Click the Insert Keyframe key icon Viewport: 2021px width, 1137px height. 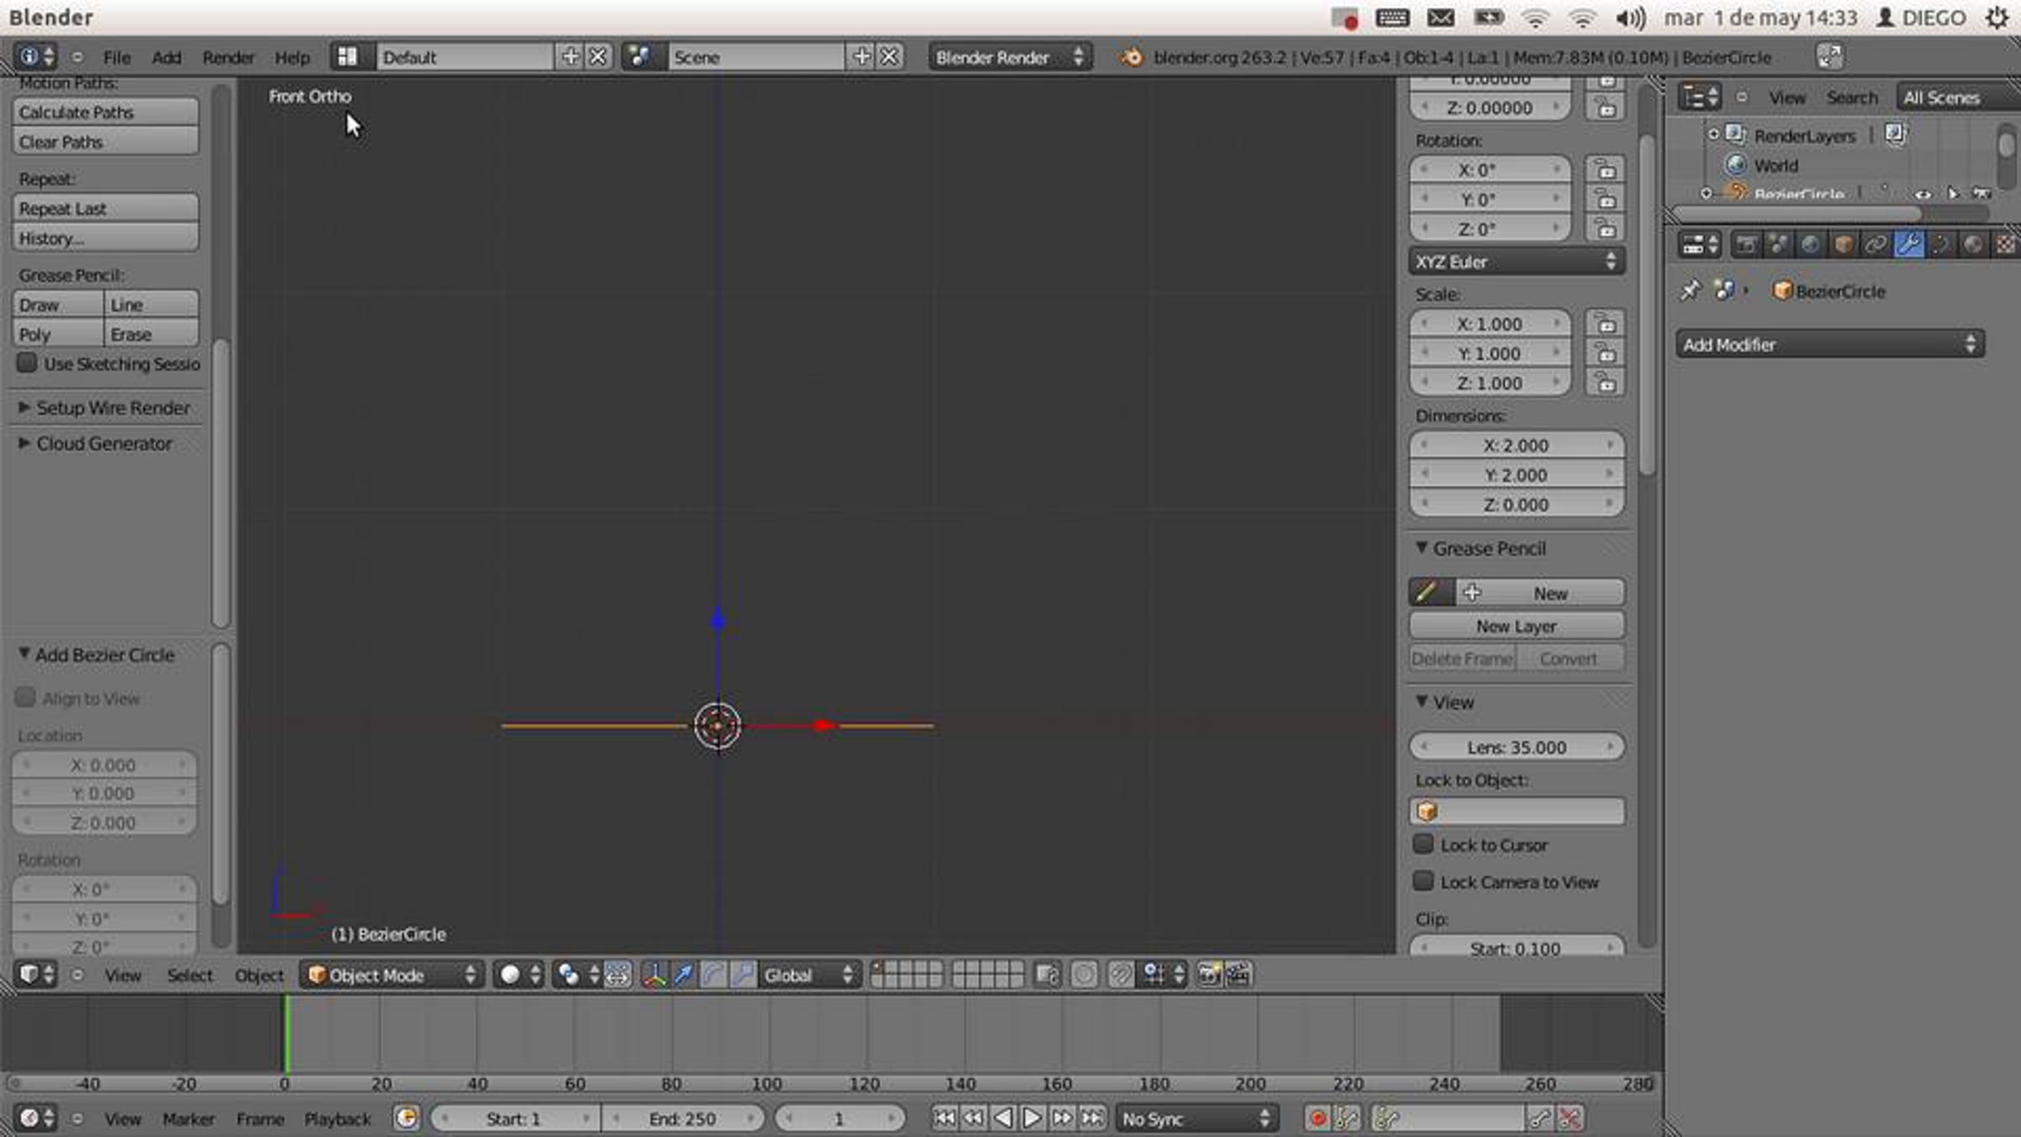point(1539,1118)
